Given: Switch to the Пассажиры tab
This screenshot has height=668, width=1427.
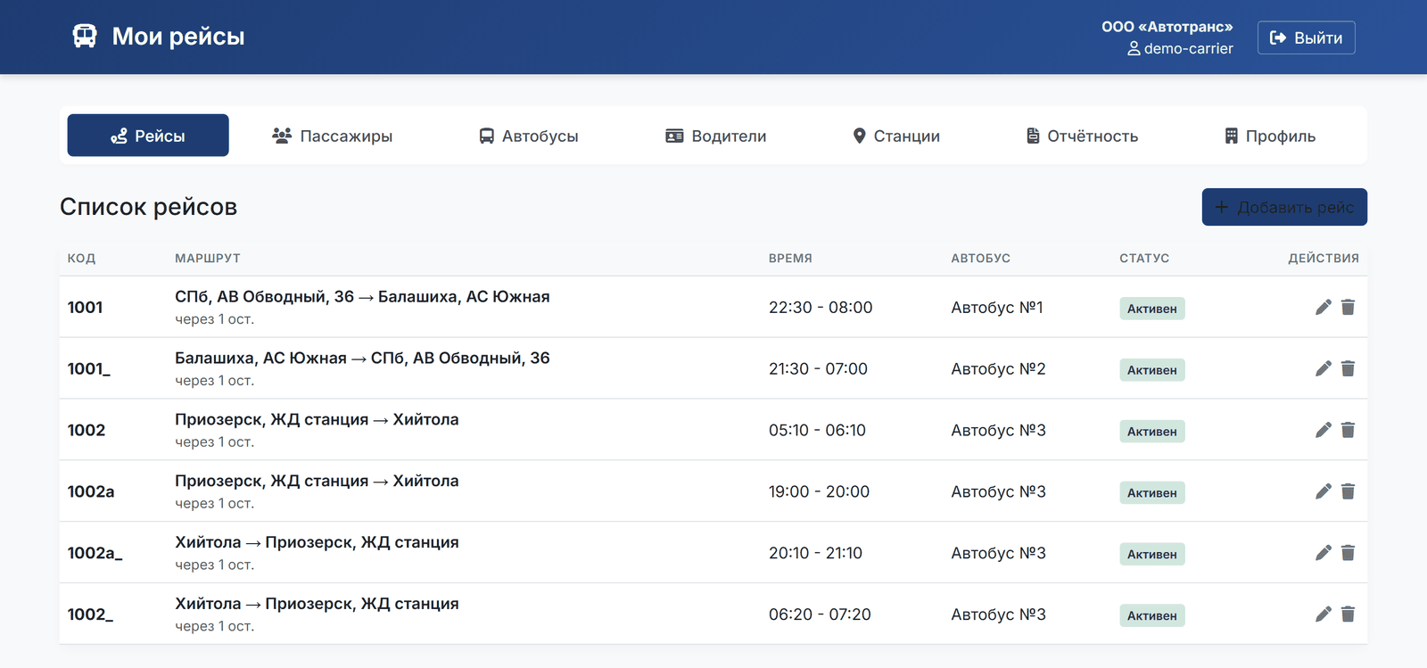Looking at the screenshot, I should (332, 136).
